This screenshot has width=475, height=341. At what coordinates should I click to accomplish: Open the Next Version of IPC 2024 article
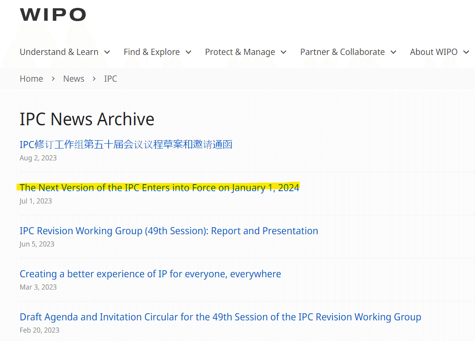point(159,188)
